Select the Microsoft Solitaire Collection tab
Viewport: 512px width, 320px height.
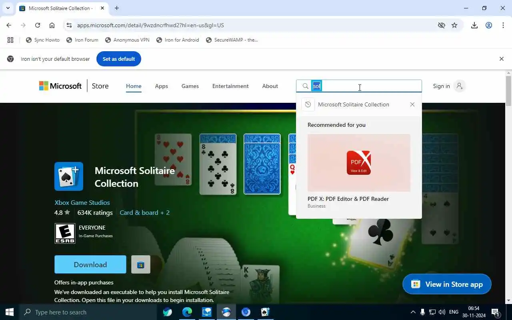click(x=62, y=8)
